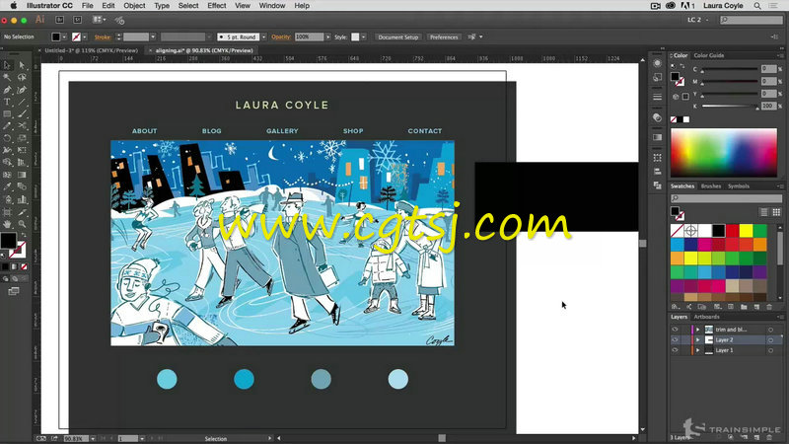Open the Transform panel dock icon
Screen dimensions: 789x444
(657, 158)
